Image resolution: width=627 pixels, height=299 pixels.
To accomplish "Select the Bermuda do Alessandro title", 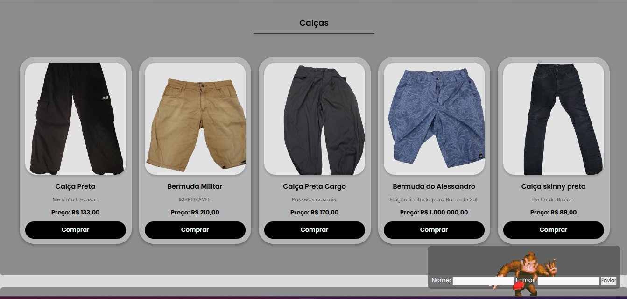I will pos(434,186).
